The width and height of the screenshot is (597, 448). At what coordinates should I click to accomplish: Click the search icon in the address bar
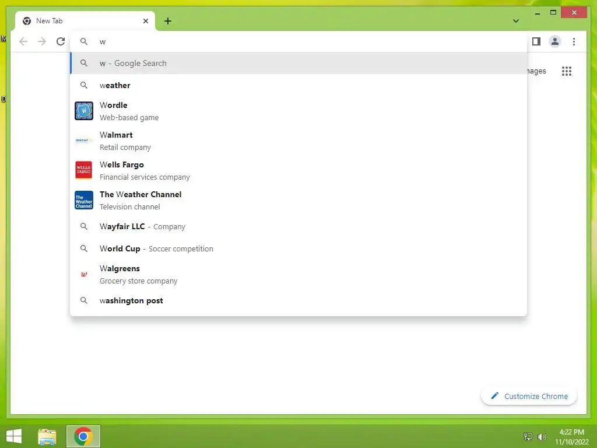(x=84, y=41)
